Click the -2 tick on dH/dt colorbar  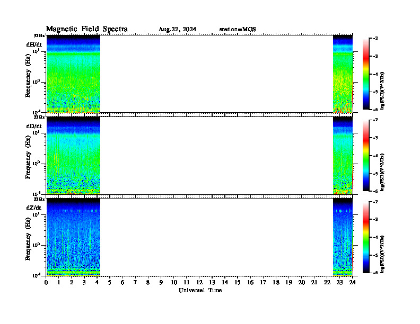(375, 39)
